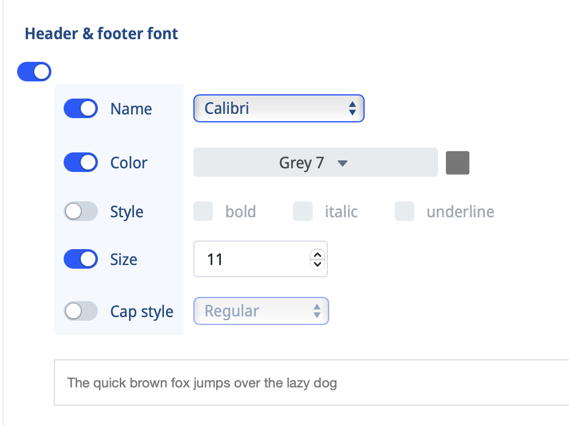
Task: Open the Regular cap style dropdown
Action: click(261, 311)
